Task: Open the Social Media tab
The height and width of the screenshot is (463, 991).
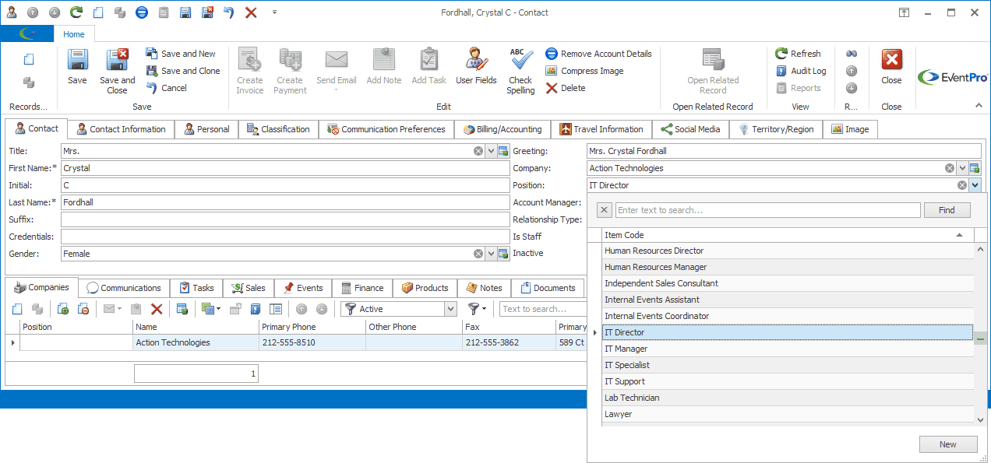Action: pos(690,129)
